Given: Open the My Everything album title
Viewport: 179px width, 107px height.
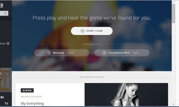Looking at the screenshot, I should click(32, 103).
